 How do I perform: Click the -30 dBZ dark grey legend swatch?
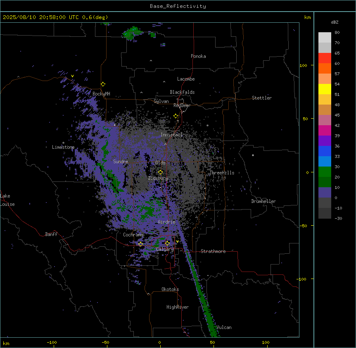pyautogui.click(x=325, y=213)
